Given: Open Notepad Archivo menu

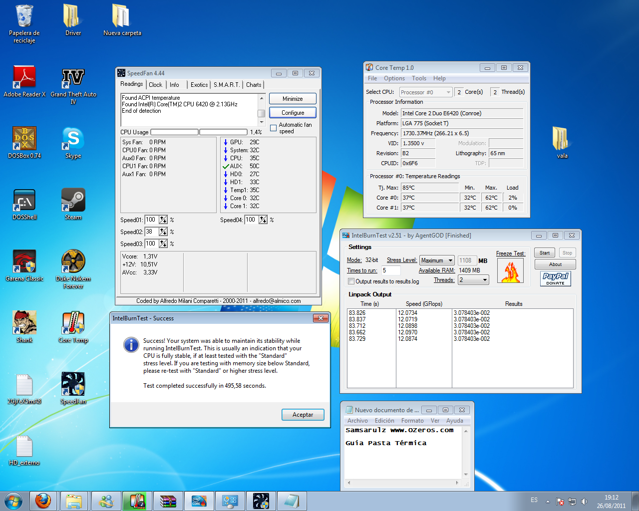Looking at the screenshot, I should (357, 421).
